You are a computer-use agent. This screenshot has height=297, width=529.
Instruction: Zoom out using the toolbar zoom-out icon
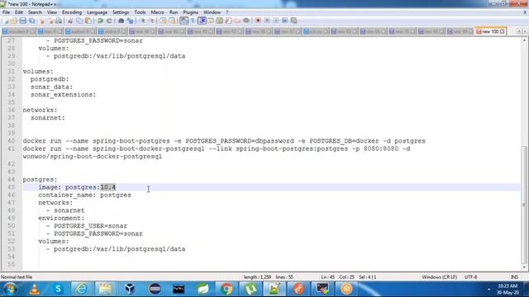151,21
